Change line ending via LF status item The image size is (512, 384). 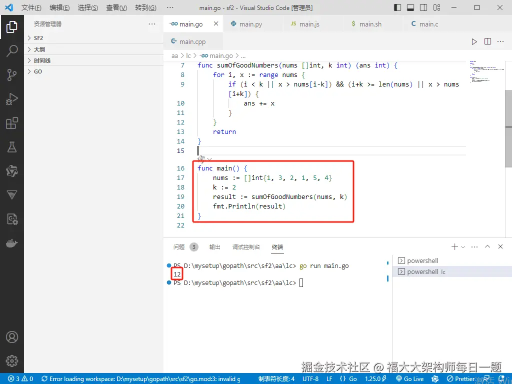pos(329,379)
